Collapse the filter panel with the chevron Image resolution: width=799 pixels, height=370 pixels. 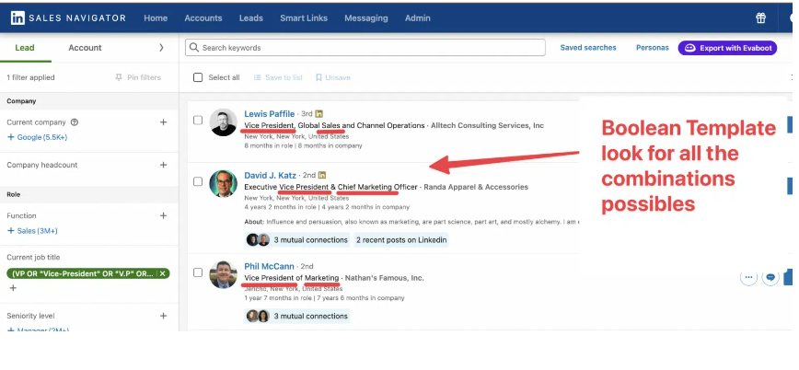pos(161,47)
